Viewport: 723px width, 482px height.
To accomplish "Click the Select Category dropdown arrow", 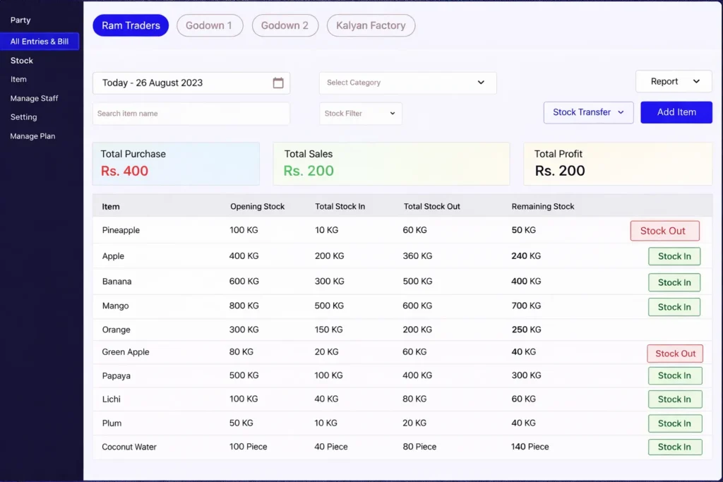I will click(x=482, y=83).
